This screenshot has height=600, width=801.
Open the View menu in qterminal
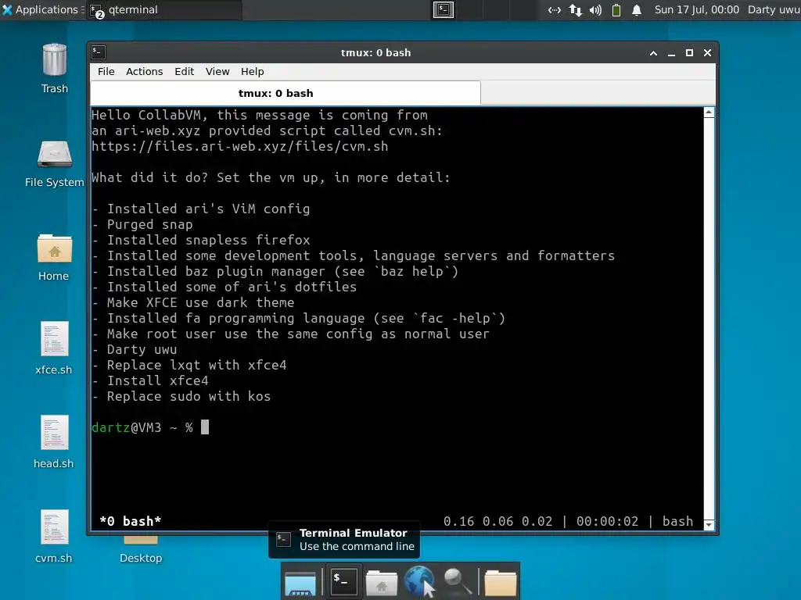pos(217,71)
